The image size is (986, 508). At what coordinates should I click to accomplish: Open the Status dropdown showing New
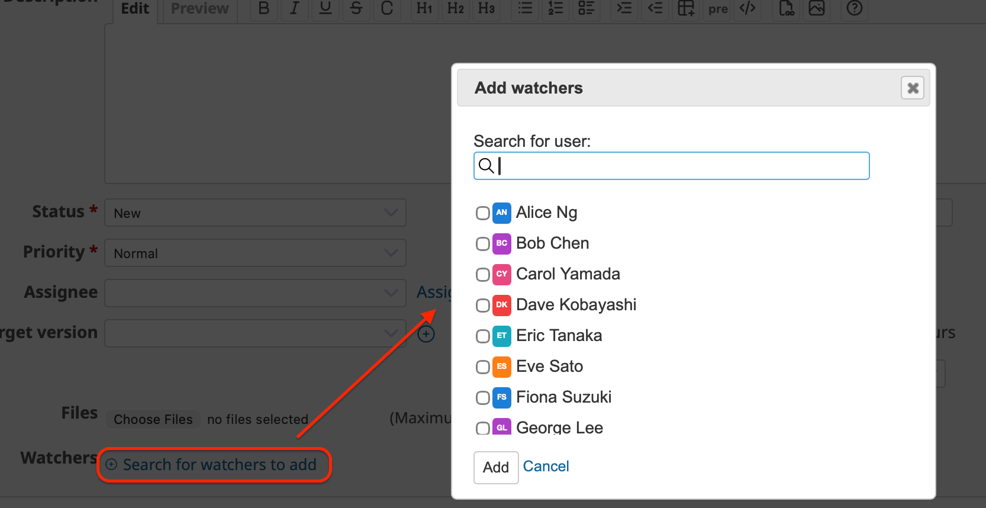(255, 213)
